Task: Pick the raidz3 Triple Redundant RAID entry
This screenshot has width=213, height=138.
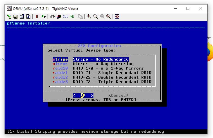Action: [102, 82]
